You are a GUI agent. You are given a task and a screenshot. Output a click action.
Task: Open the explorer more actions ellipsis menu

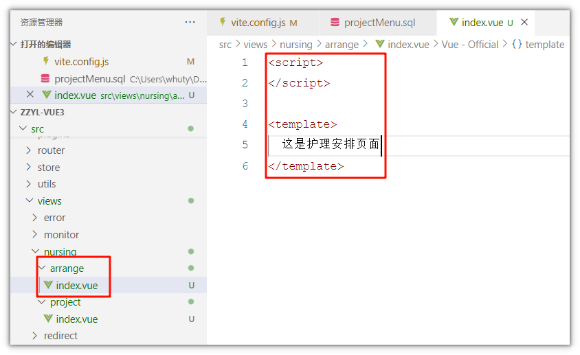pos(190,22)
